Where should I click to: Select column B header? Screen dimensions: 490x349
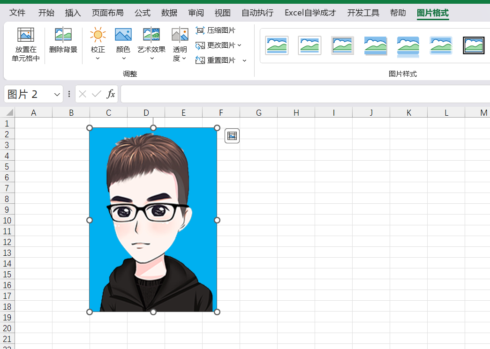(x=71, y=113)
